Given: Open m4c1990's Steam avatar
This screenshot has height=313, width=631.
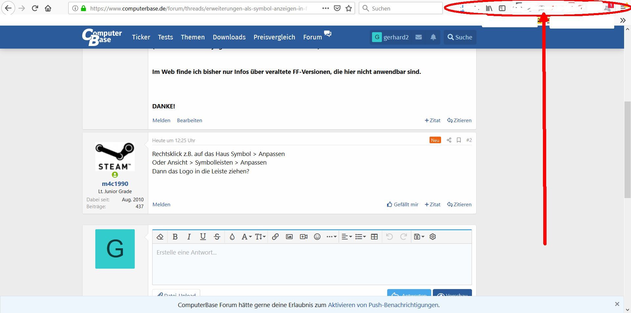Looking at the screenshot, I should point(115,157).
